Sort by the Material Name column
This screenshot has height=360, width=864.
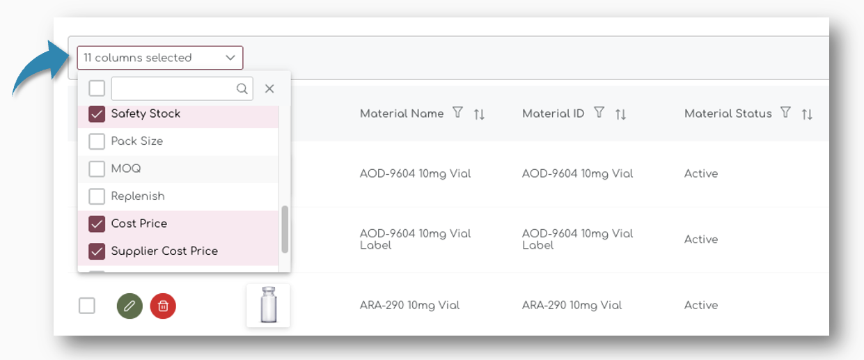click(479, 114)
